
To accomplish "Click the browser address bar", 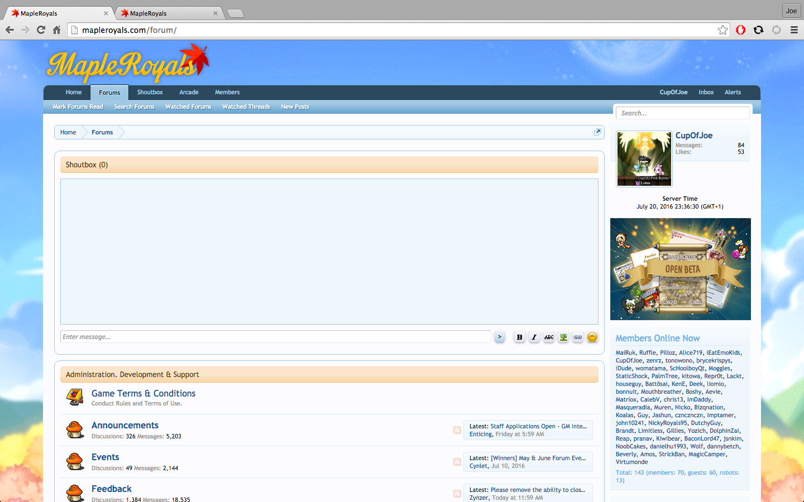I will (399, 30).
